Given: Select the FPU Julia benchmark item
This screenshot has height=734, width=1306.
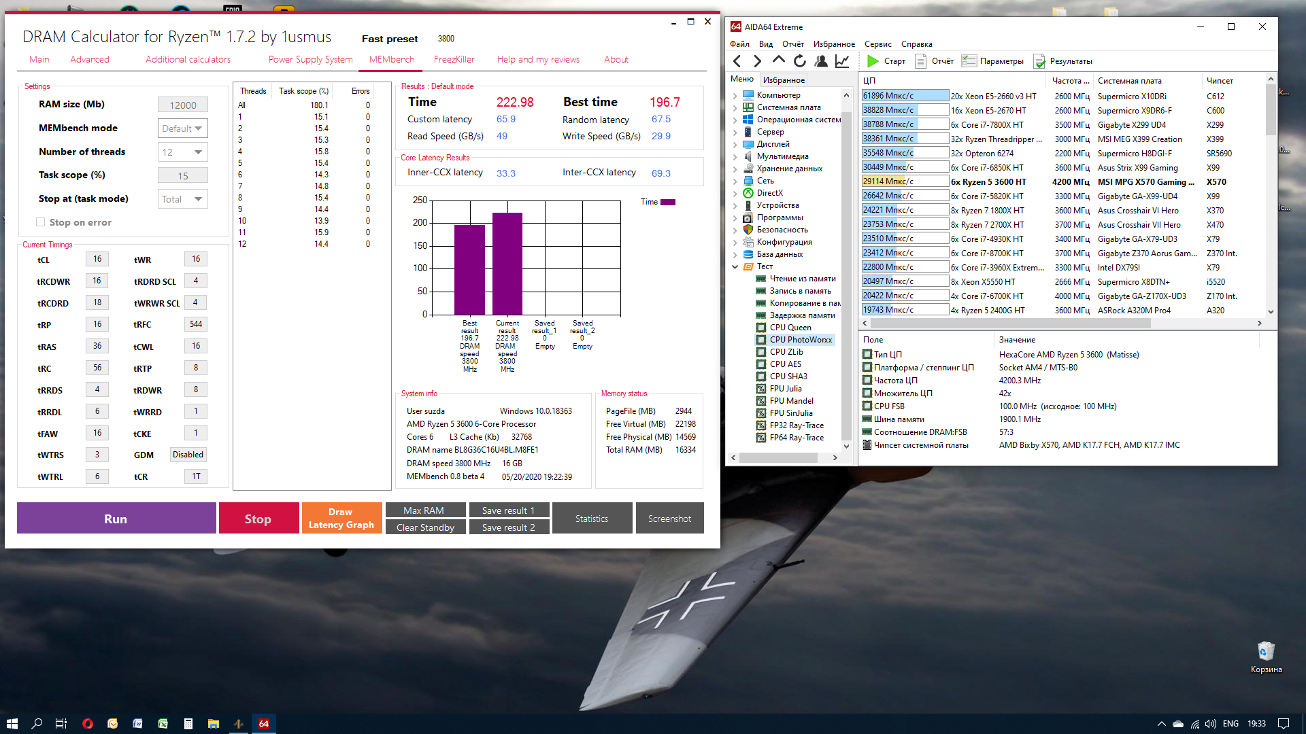Looking at the screenshot, I should 786,389.
